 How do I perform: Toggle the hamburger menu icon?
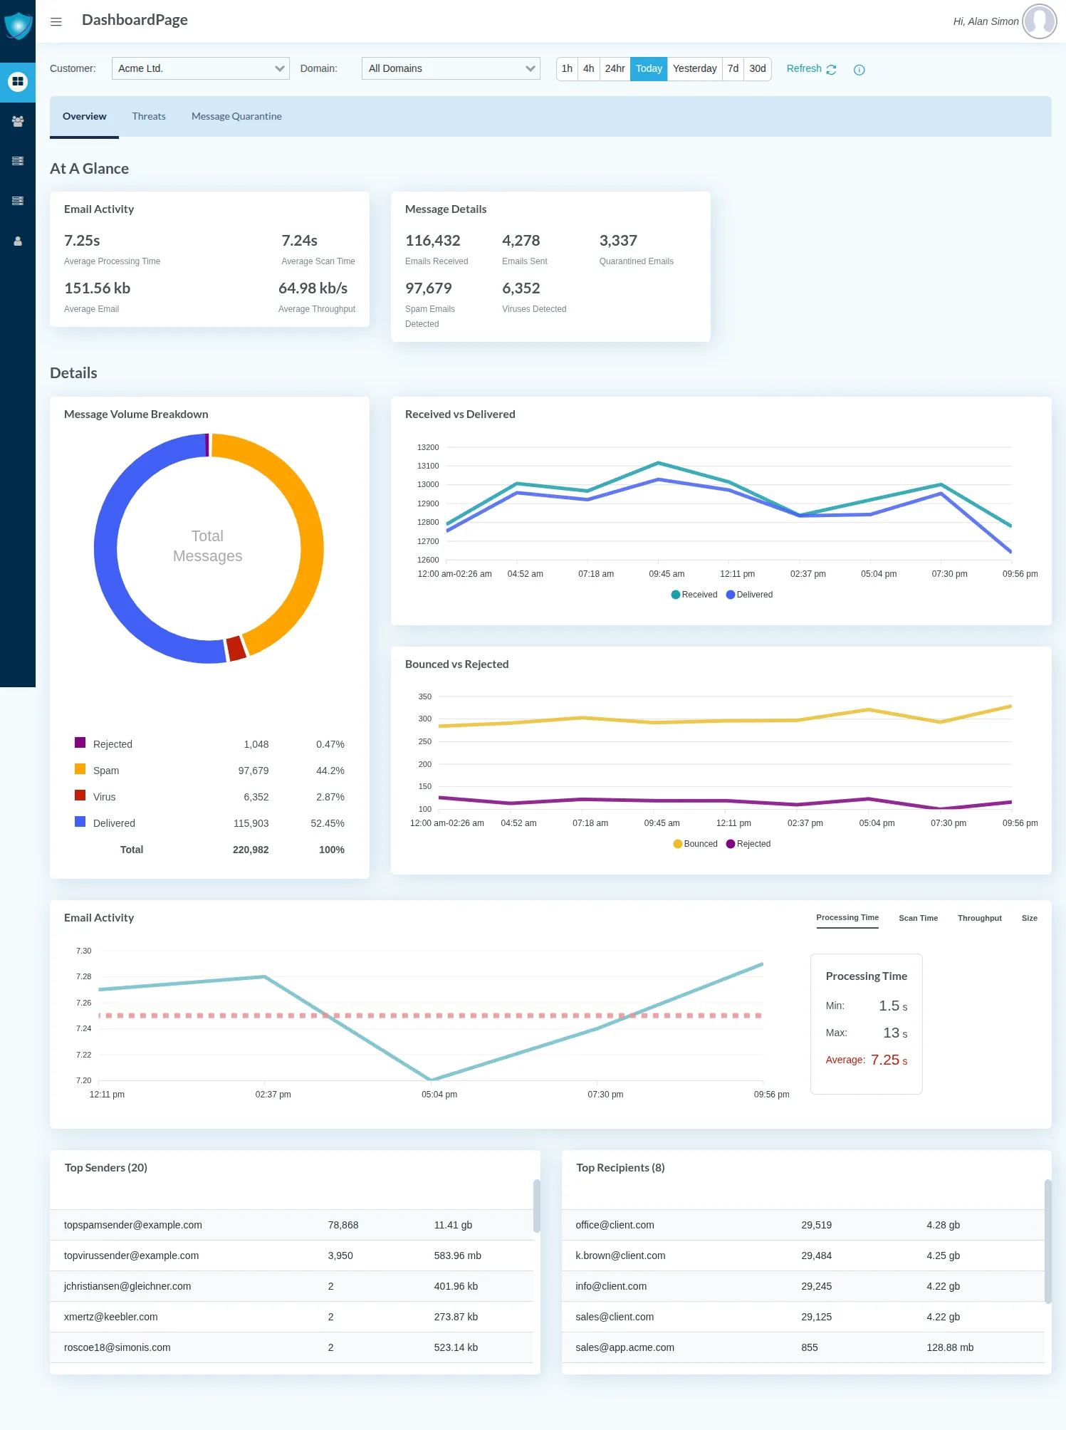coord(56,22)
